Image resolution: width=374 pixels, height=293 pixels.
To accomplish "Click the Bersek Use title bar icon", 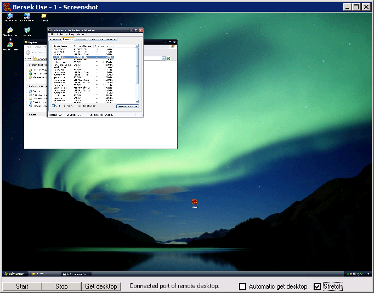I will click(x=7, y=7).
